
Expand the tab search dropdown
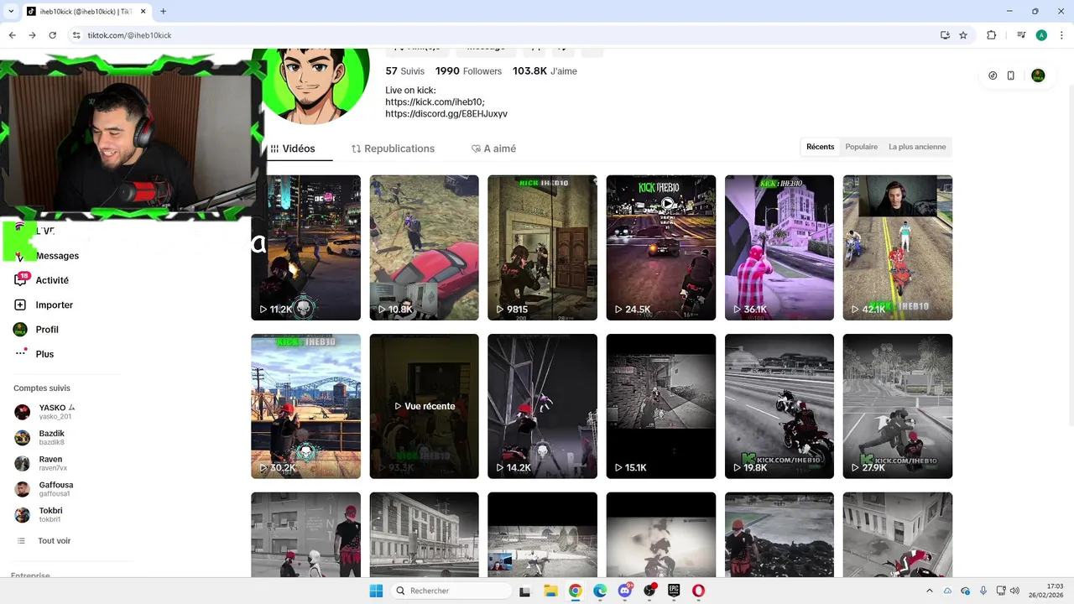(x=12, y=12)
